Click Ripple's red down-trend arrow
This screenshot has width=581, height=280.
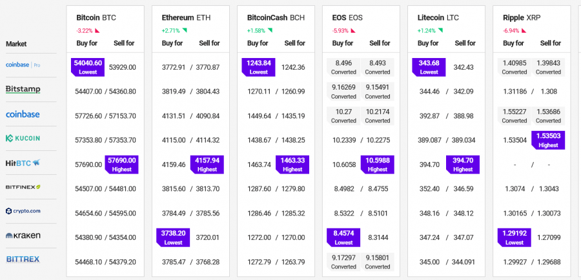pos(524,30)
